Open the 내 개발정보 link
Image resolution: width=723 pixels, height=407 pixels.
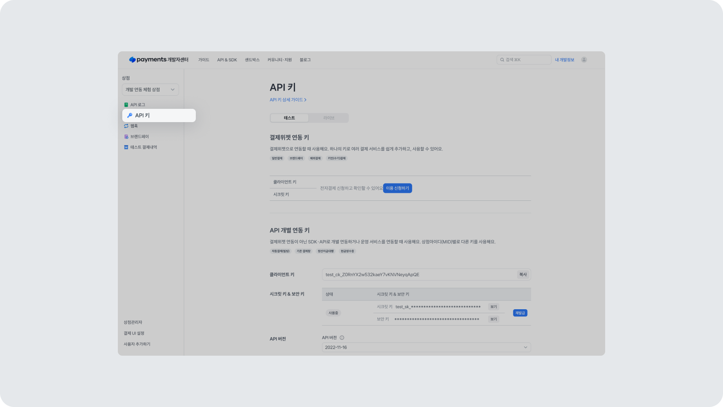(564, 60)
